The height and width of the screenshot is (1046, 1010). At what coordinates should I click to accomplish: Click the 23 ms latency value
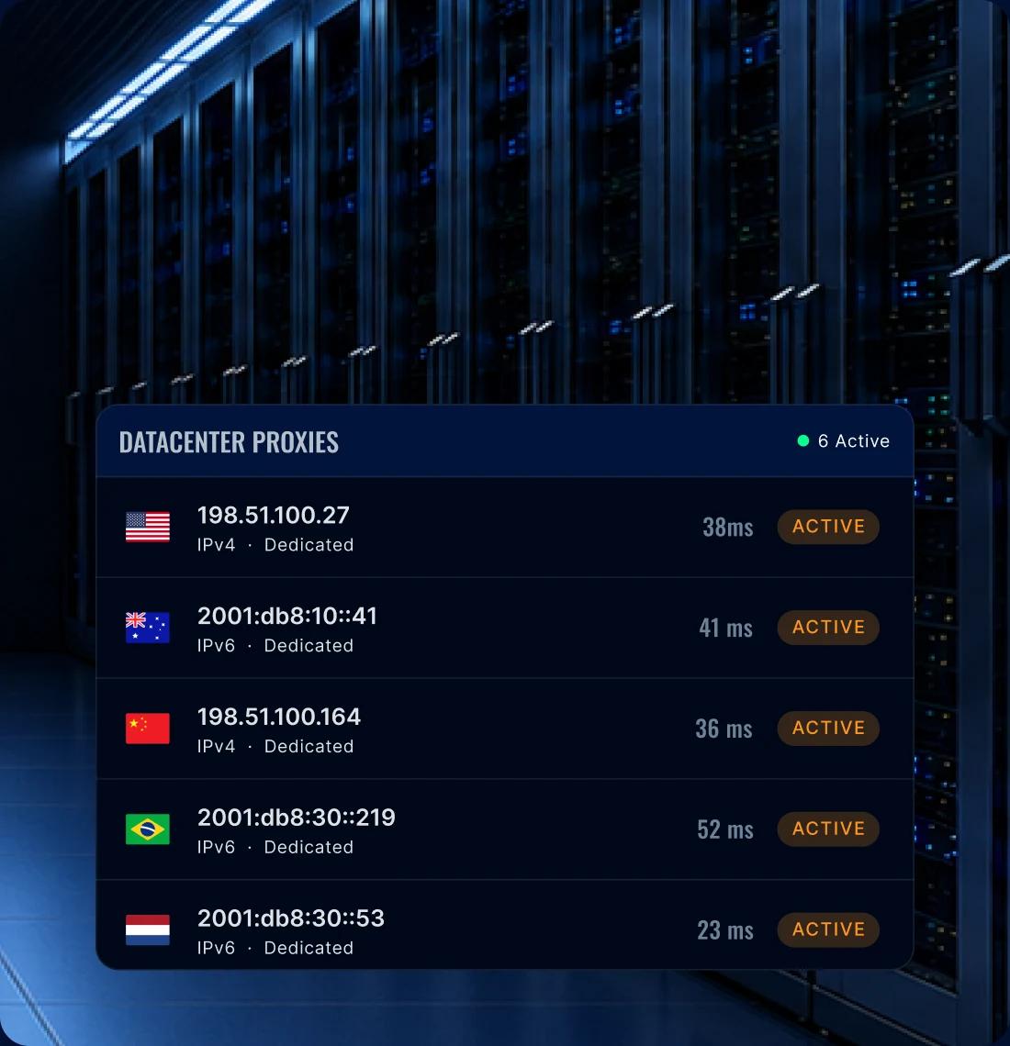click(725, 930)
